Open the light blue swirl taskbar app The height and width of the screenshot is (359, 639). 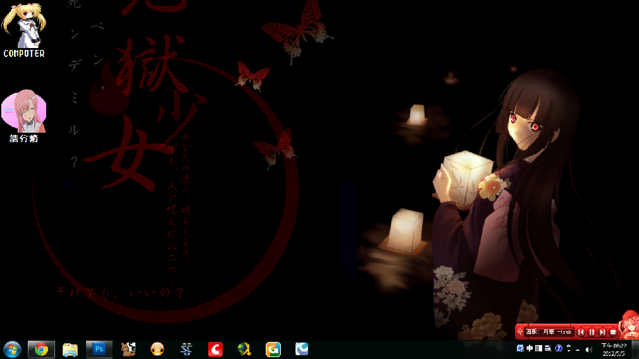[x=302, y=350]
